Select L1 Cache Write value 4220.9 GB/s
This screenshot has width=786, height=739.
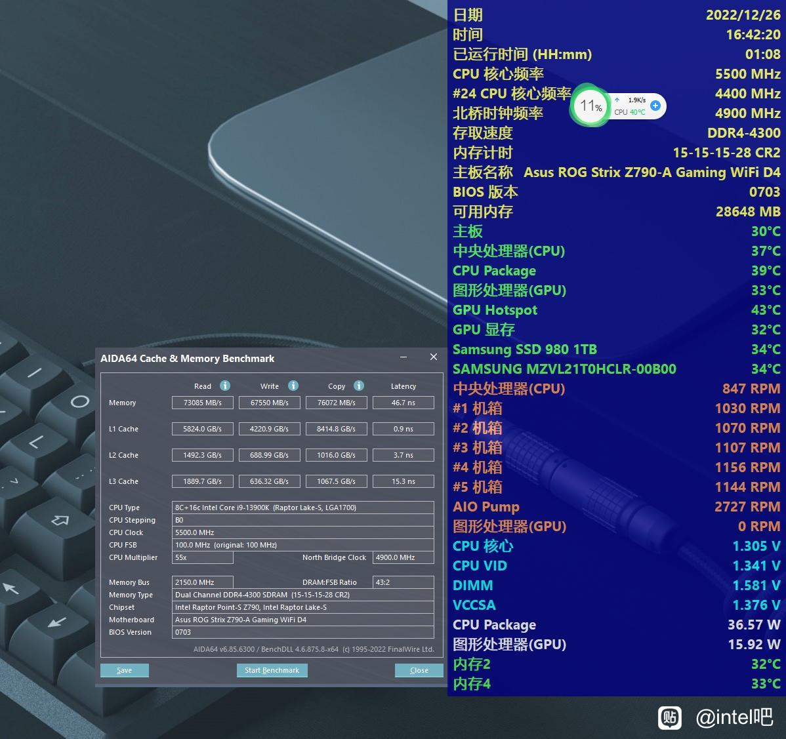tap(270, 429)
